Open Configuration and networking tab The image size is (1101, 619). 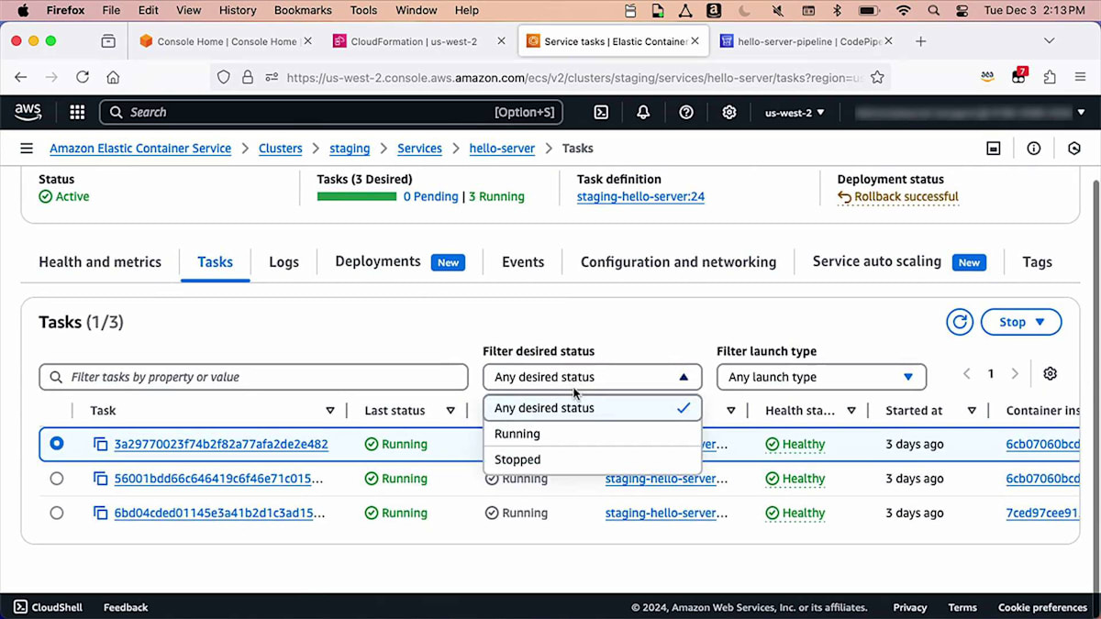tap(678, 262)
